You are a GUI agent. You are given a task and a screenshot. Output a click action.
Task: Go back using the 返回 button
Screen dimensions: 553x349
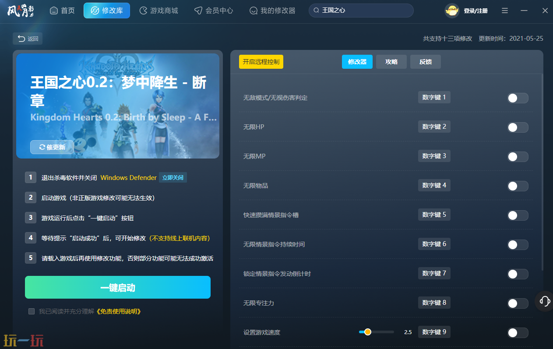(28, 39)
